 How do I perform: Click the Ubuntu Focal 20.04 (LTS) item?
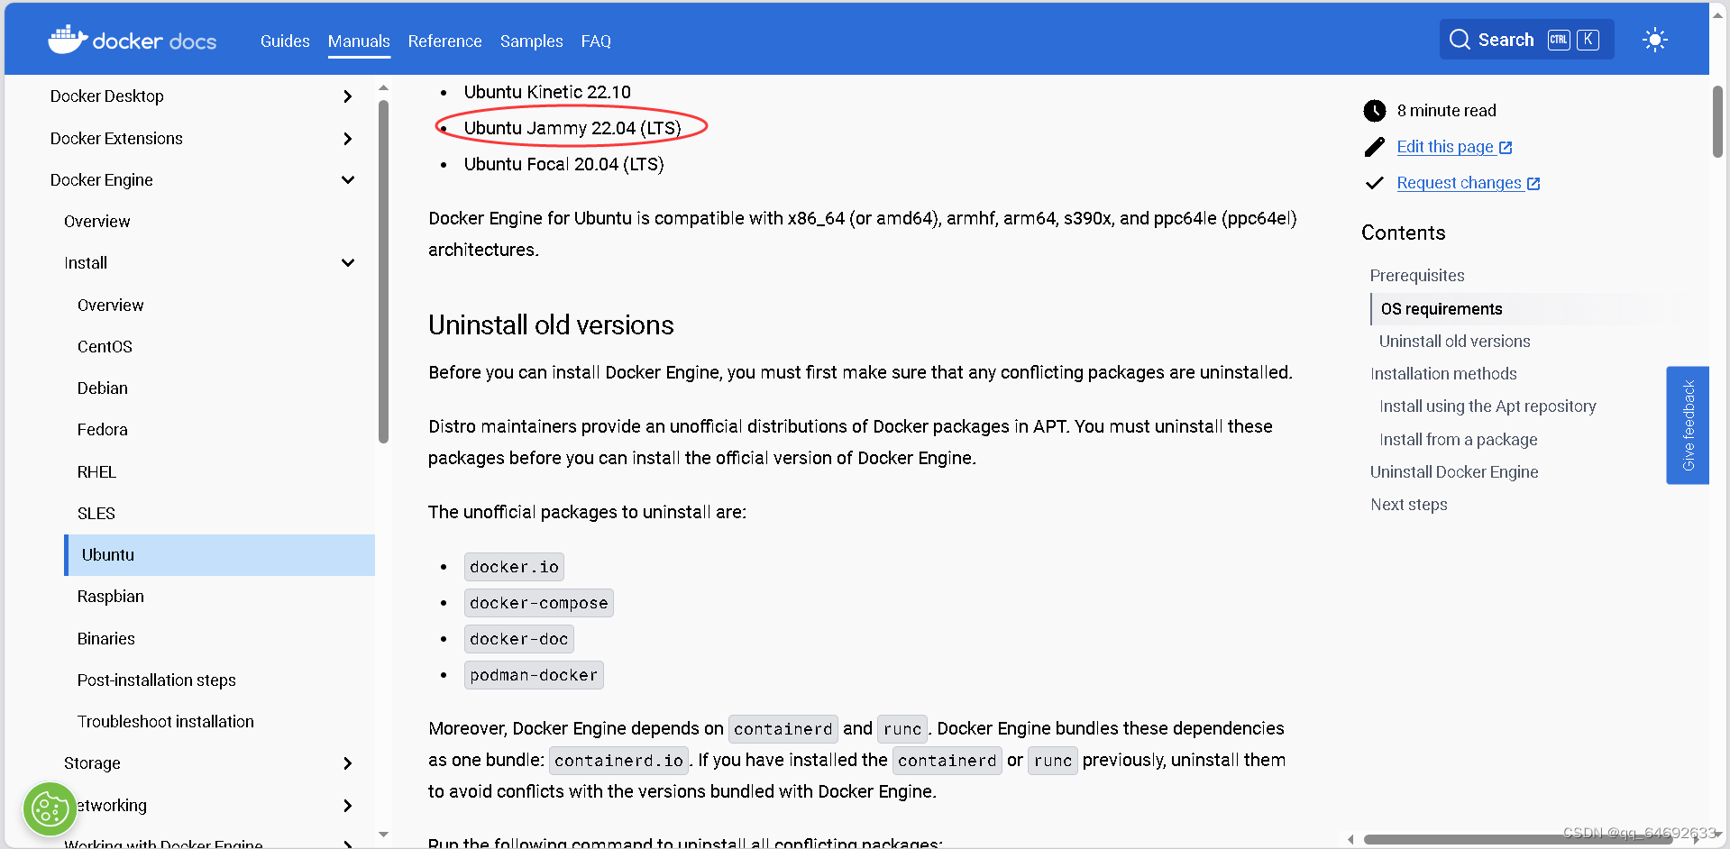click(x=563, y=164)
